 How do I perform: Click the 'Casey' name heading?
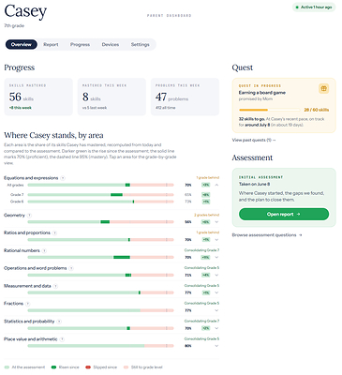coord(25,11)
